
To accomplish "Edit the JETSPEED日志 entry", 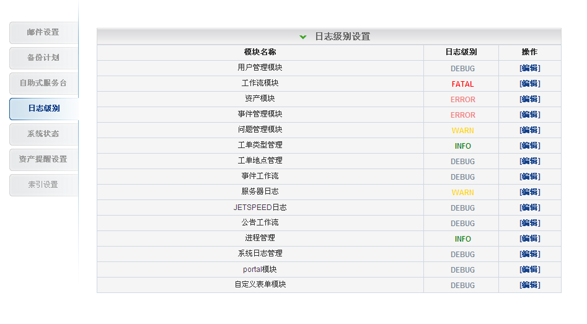I will click(529, 208).
